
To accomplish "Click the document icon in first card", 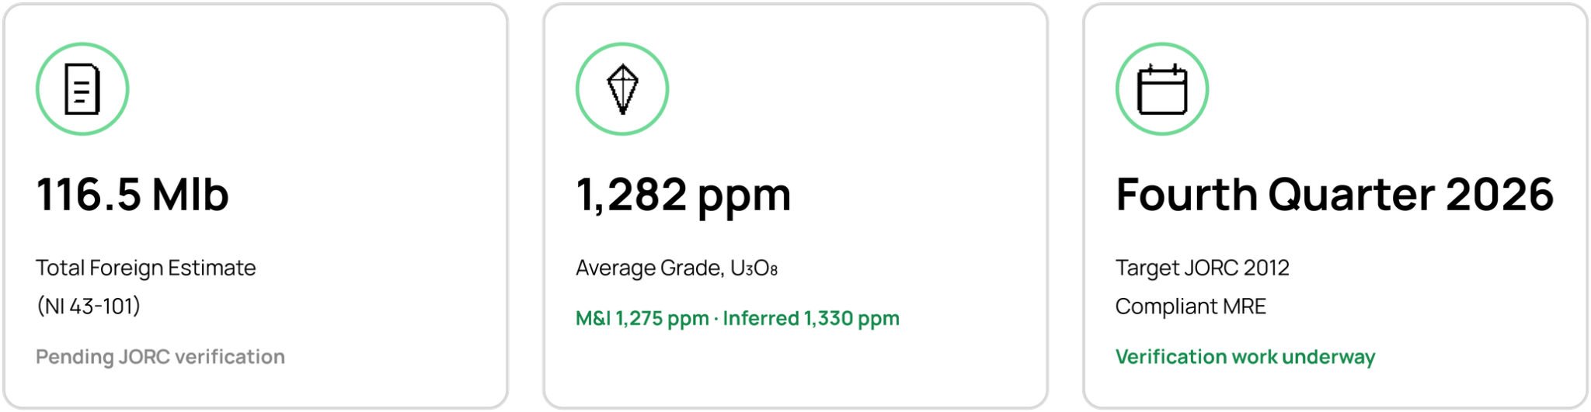I will coord(82,89).
